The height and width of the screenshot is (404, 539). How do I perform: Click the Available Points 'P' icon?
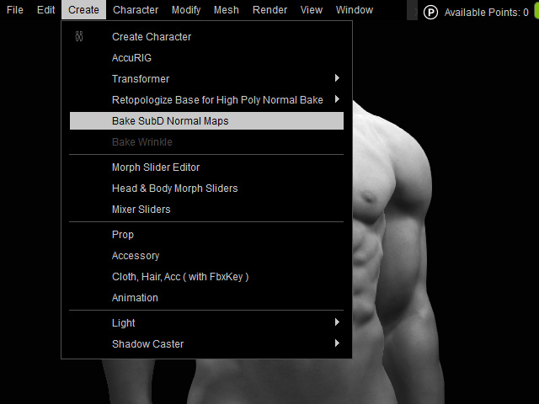[431, 12]
